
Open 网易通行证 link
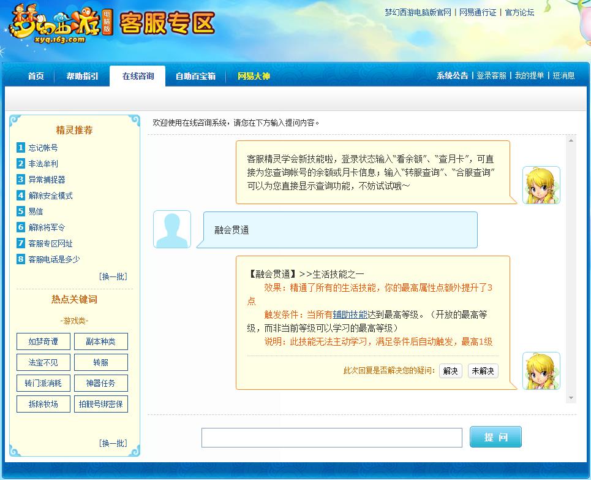[x=478, y=12]
